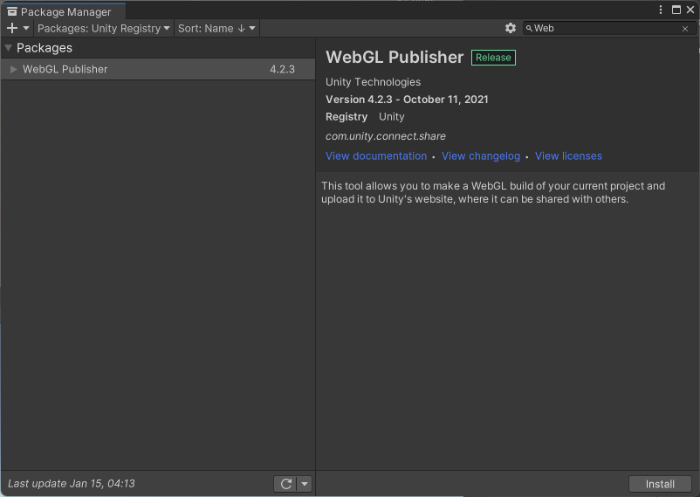Click the Version 4.2.3 - October 11, 2021 text

pyautogui.click(x=407, y=100)
